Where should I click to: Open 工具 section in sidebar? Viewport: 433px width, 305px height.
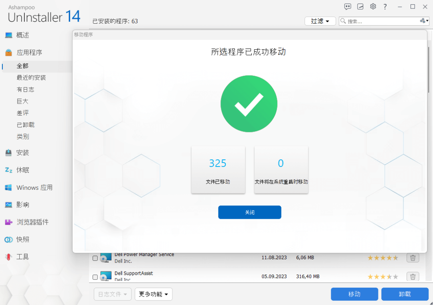[x=22, y=257]
